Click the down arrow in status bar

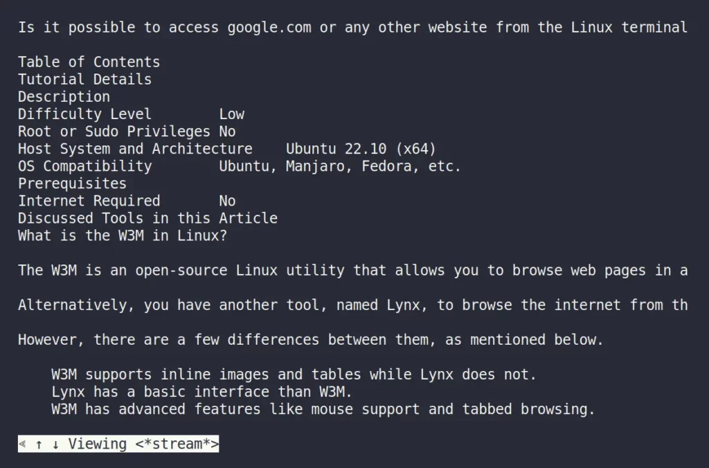point(55,444)
